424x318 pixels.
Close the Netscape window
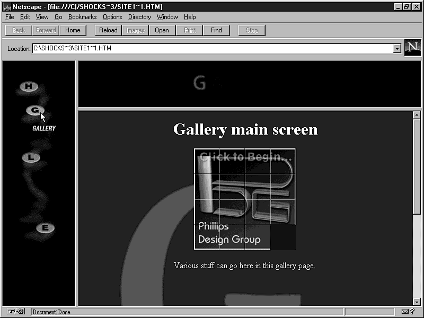[417, 7]
